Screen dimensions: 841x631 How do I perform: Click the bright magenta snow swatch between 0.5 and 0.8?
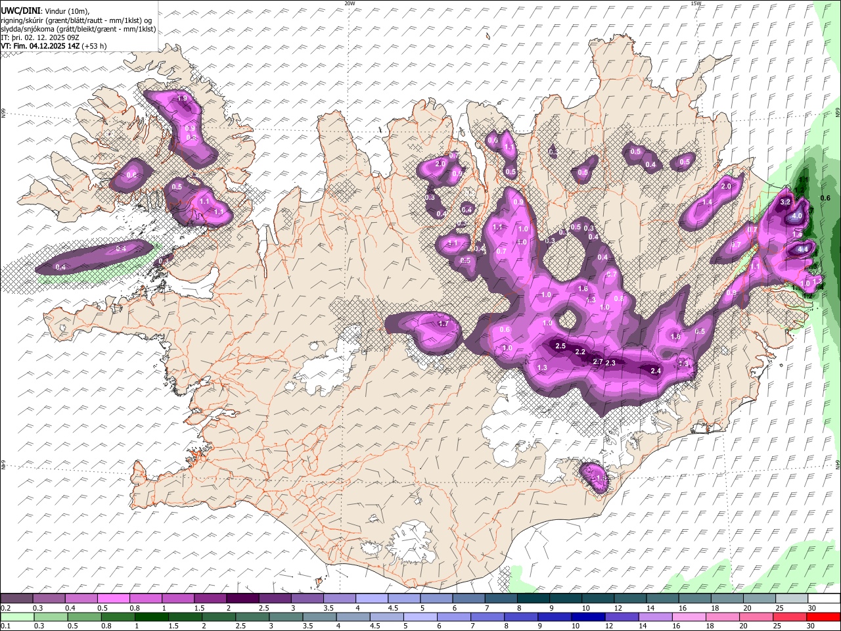click(113, 598)
